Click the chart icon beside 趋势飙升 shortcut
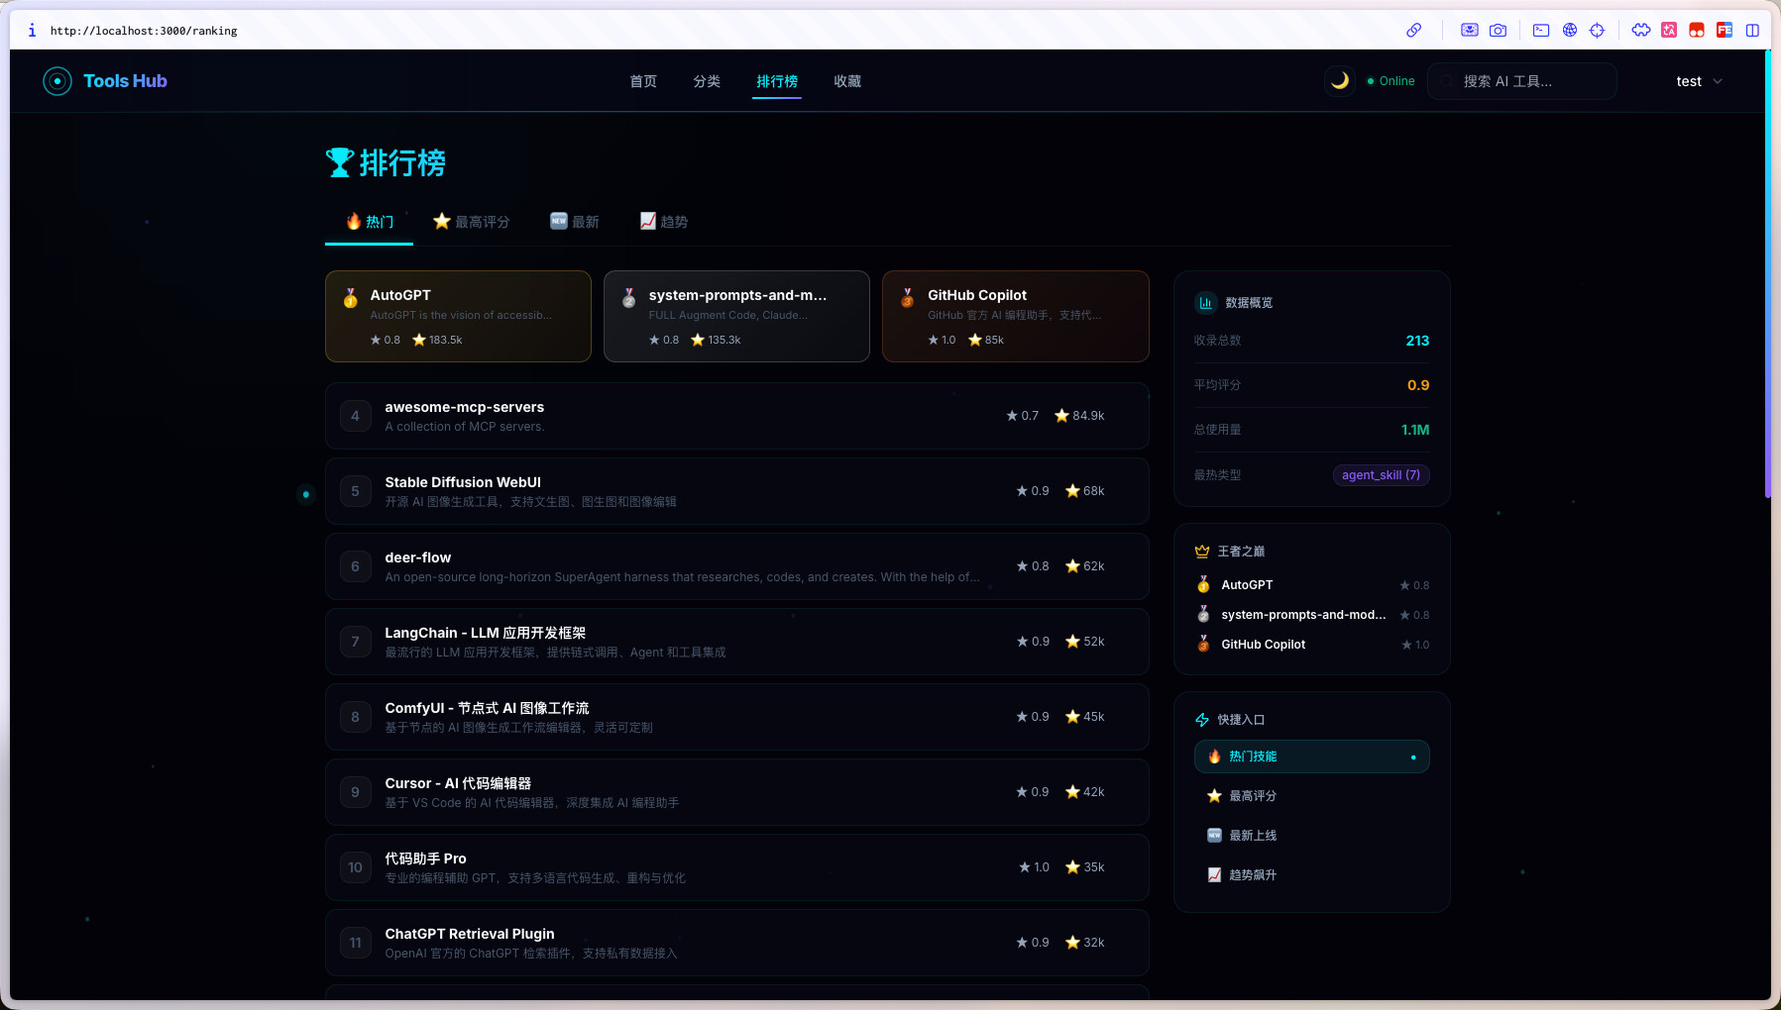The height and width of the screenshot is (1010, 1781). click(x=1214, y=875)
